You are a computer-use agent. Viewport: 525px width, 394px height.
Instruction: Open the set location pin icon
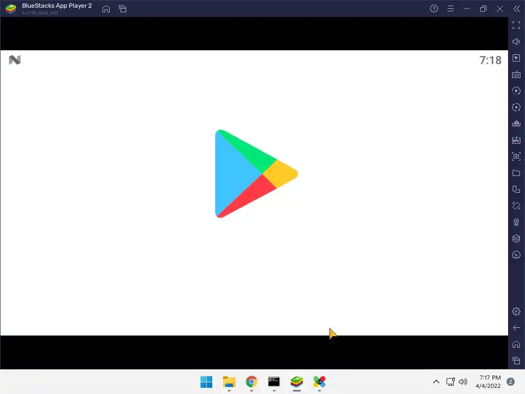(516, 222)
